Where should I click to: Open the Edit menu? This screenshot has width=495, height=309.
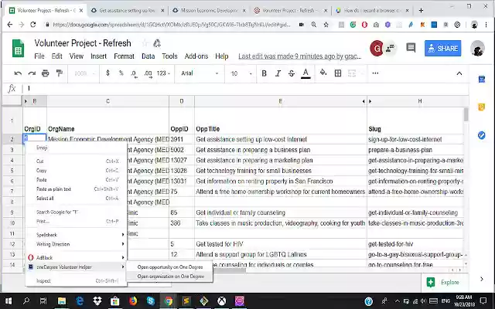pyautogui.click(x=56, y=56)
